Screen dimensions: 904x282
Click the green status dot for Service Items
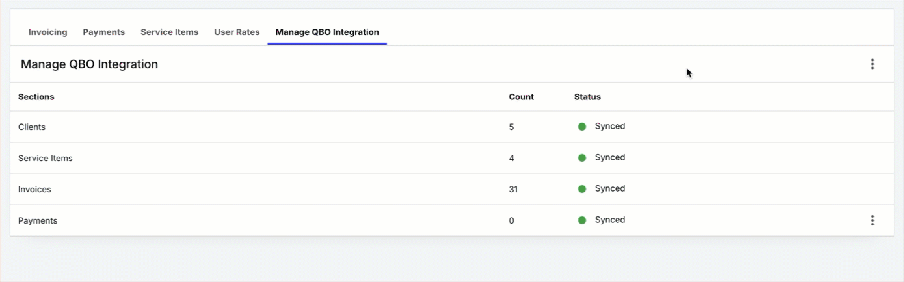(x=582, y=158)
